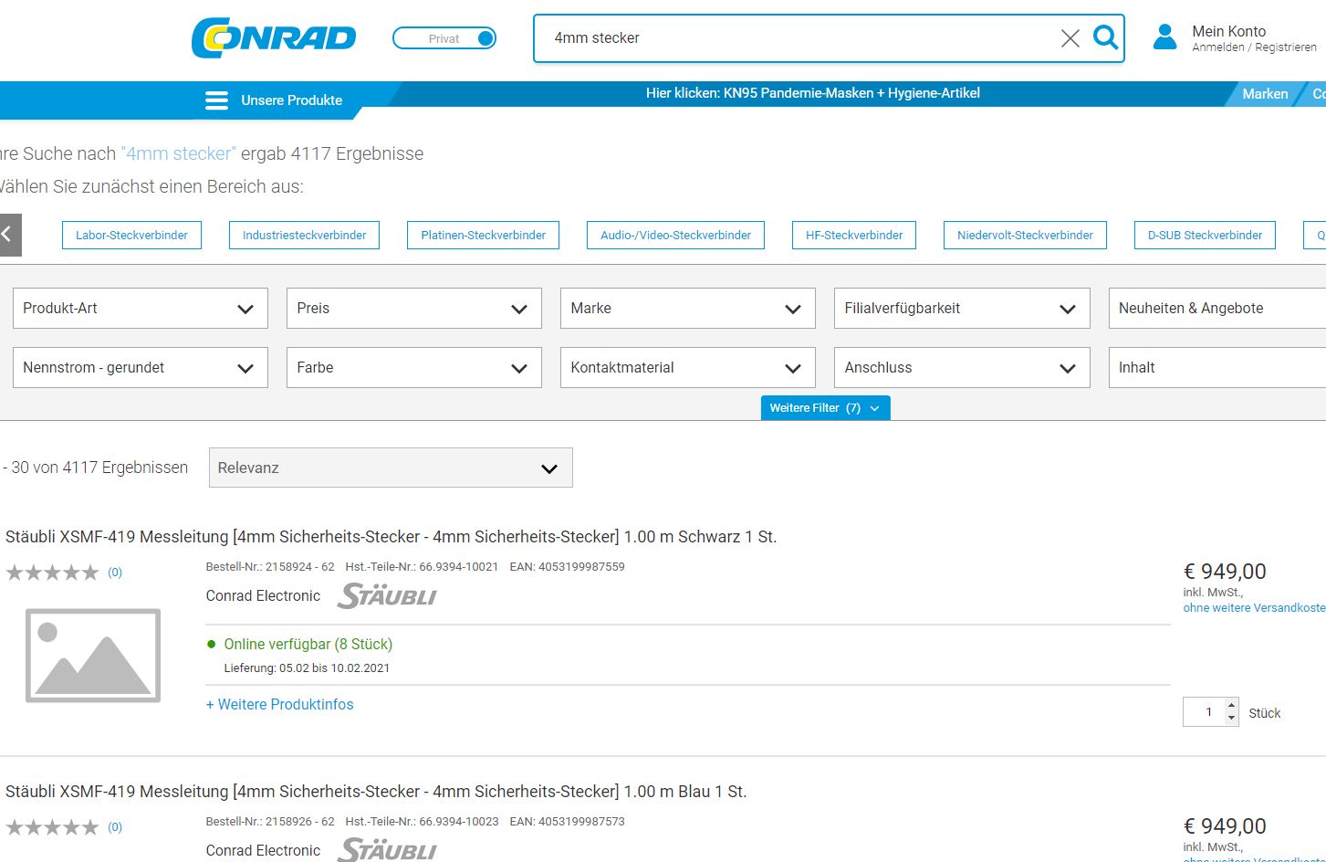The height and width of the screenshot is (862, 1326).
Task: Expand Produkt-Art filter dropdown
Action: pyautogui.click(x=140, y=309)
